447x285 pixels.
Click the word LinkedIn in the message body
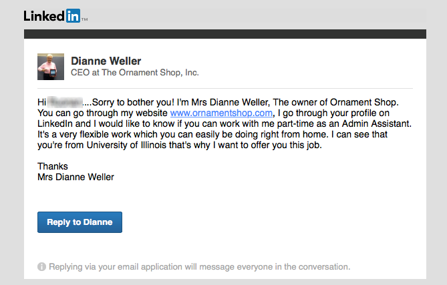tap(56, 124)
